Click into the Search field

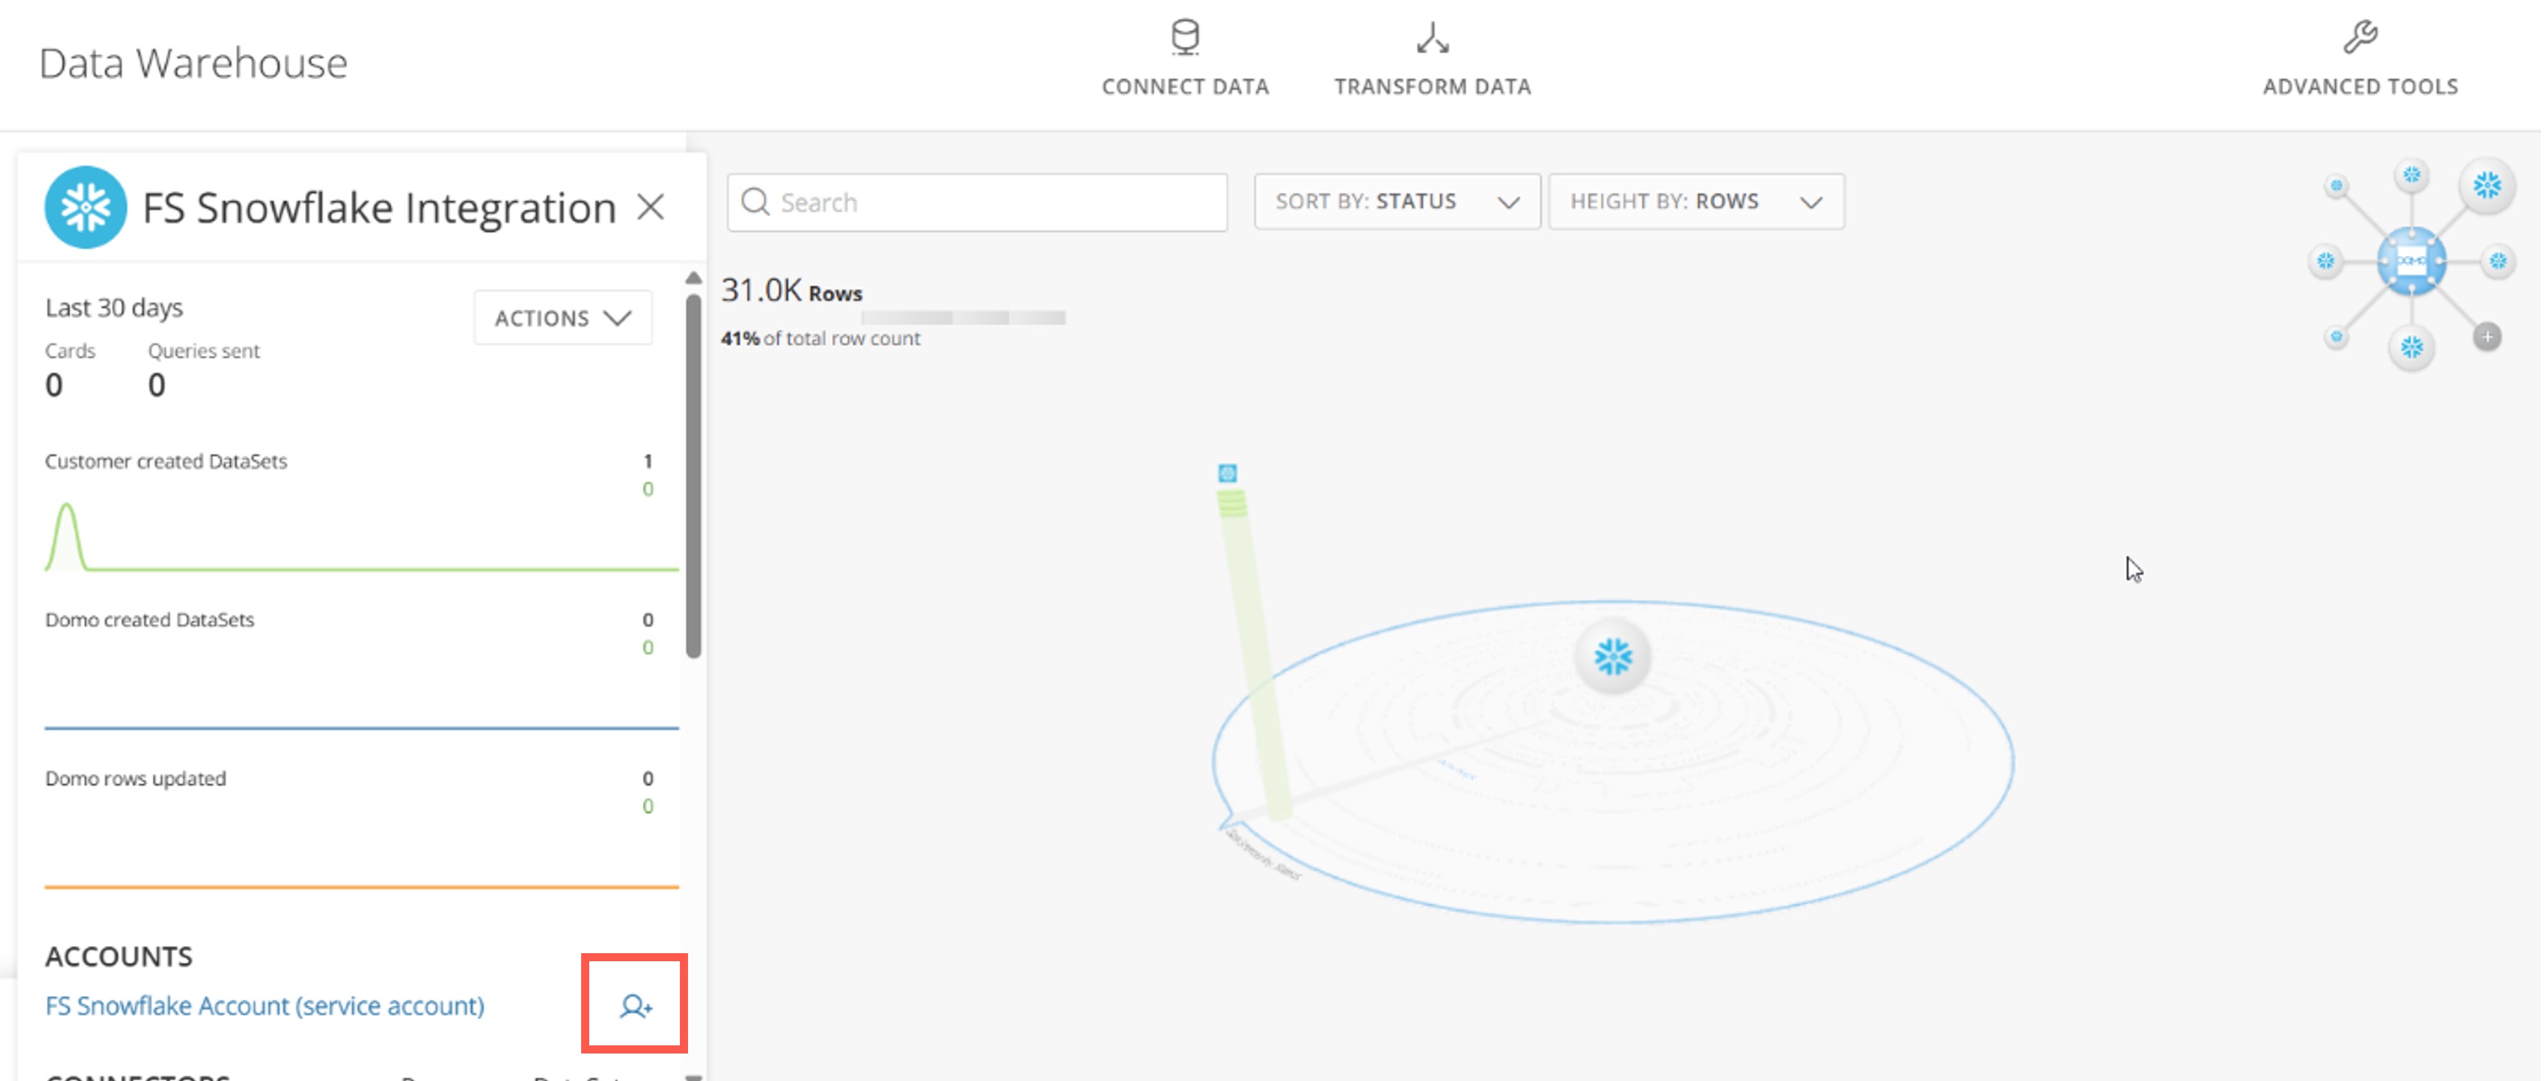tap(977, 203)
